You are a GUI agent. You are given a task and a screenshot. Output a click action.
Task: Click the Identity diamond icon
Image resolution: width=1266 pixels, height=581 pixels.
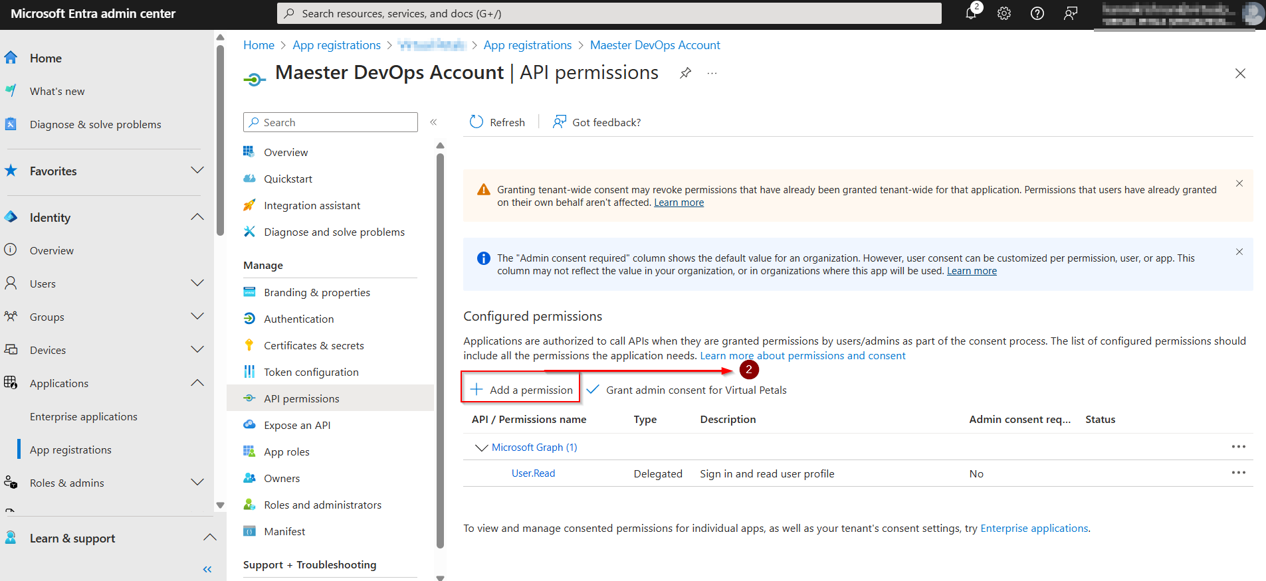pos(11,217)
